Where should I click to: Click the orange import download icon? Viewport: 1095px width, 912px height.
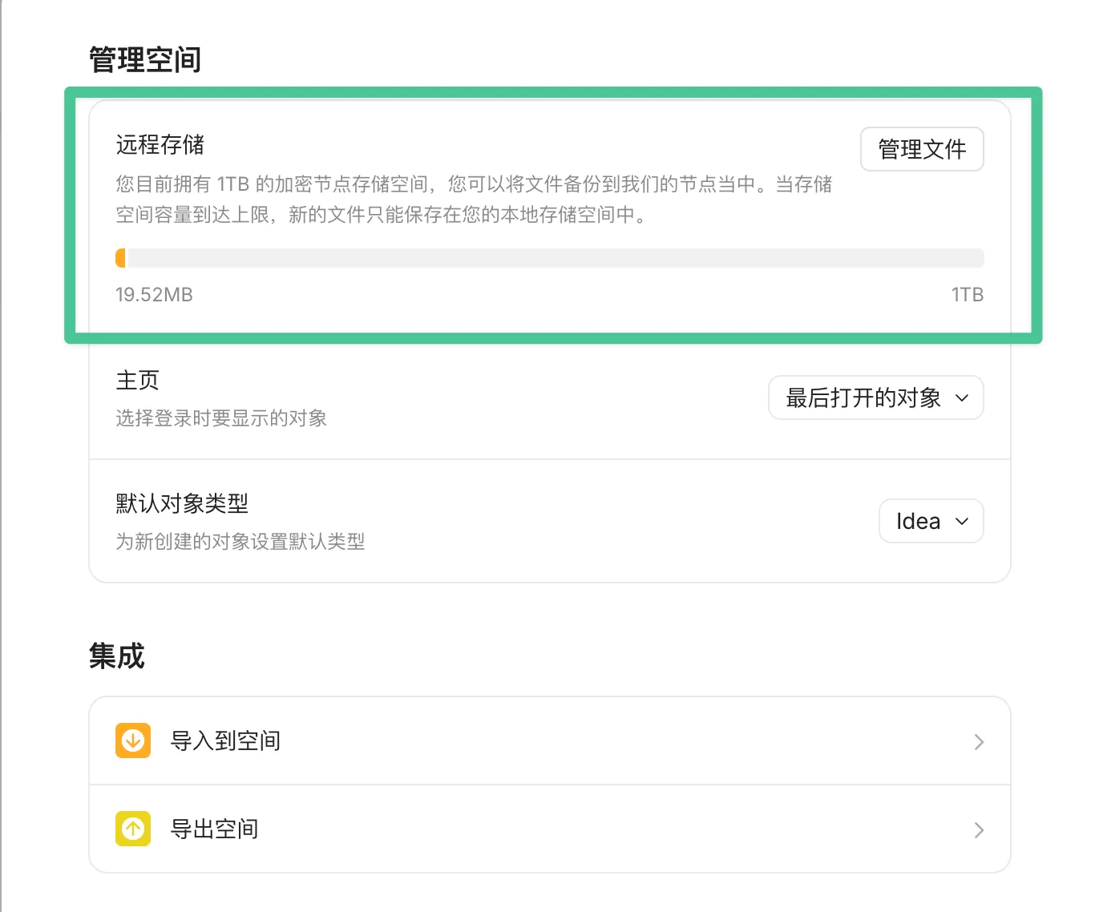(133, 740)
